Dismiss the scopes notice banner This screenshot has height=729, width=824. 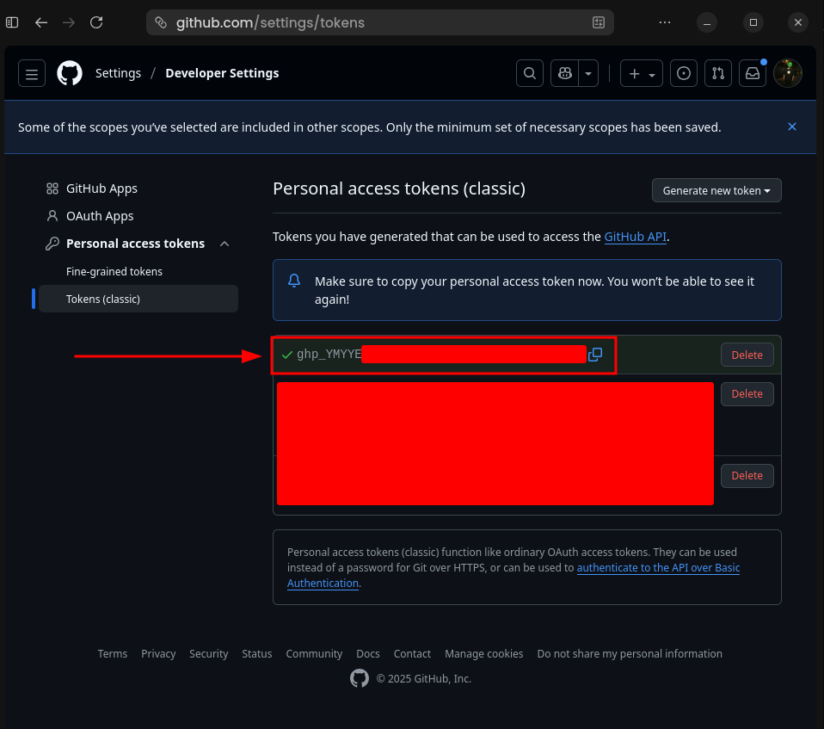tap(792, 127)
